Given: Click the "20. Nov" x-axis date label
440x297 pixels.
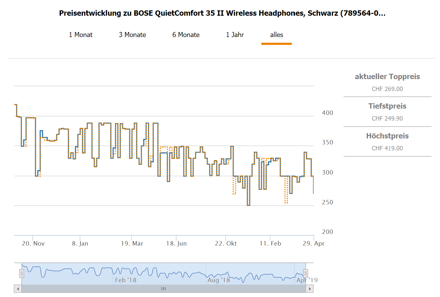Looking at the screenshot, I should 33,244.
